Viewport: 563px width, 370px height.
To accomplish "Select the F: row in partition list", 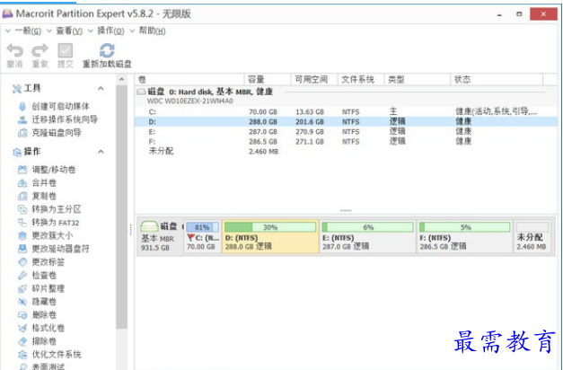I will point(346,141).
